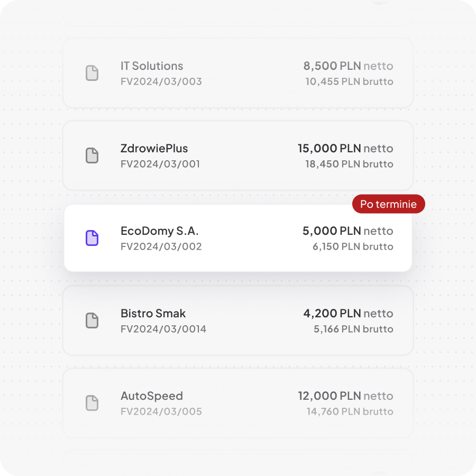Click invoice number FV2024/03/003
Viewport: 476px width, 476px height.
(x=161, y=82)
